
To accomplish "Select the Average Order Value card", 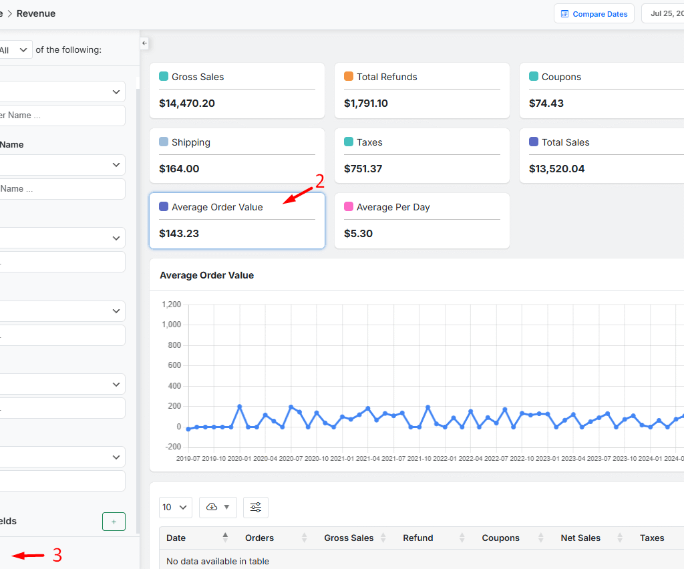I will 237,220.
